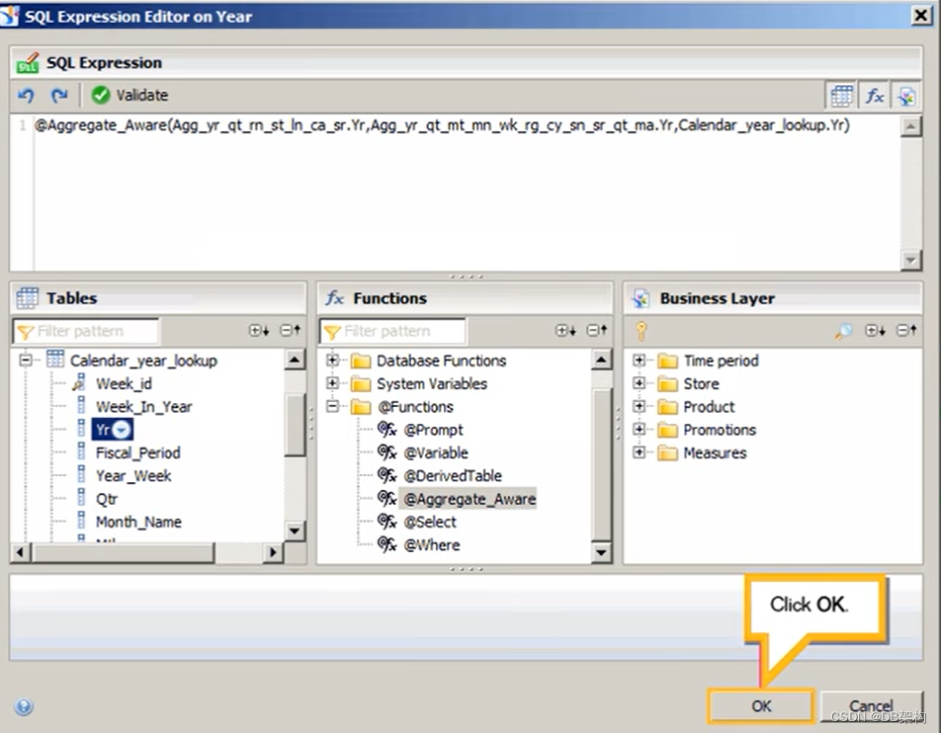
Task: Click the Cancel button
Action: [872, 706]
